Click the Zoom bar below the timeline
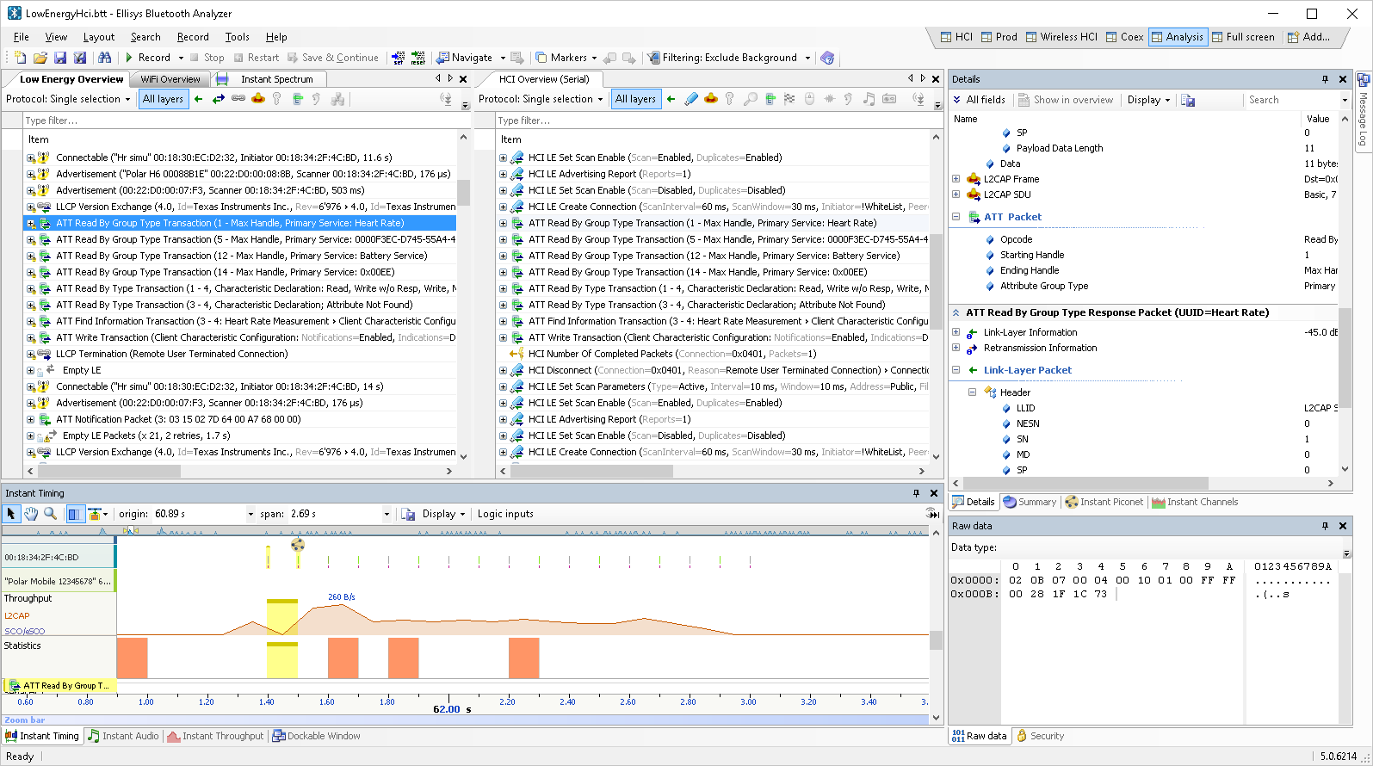 [x=465, y=720]
